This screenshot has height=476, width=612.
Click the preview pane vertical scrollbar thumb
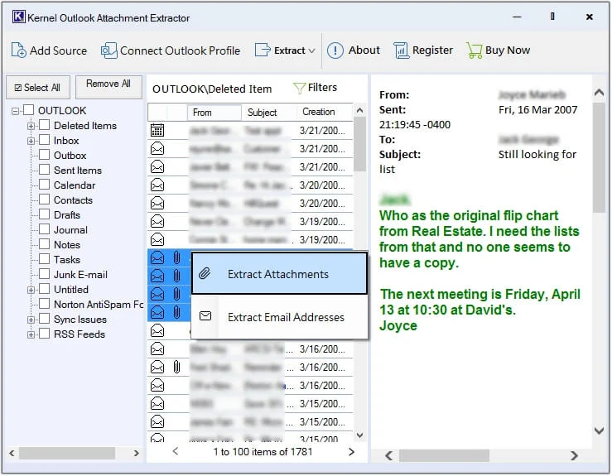pos(599,157)
